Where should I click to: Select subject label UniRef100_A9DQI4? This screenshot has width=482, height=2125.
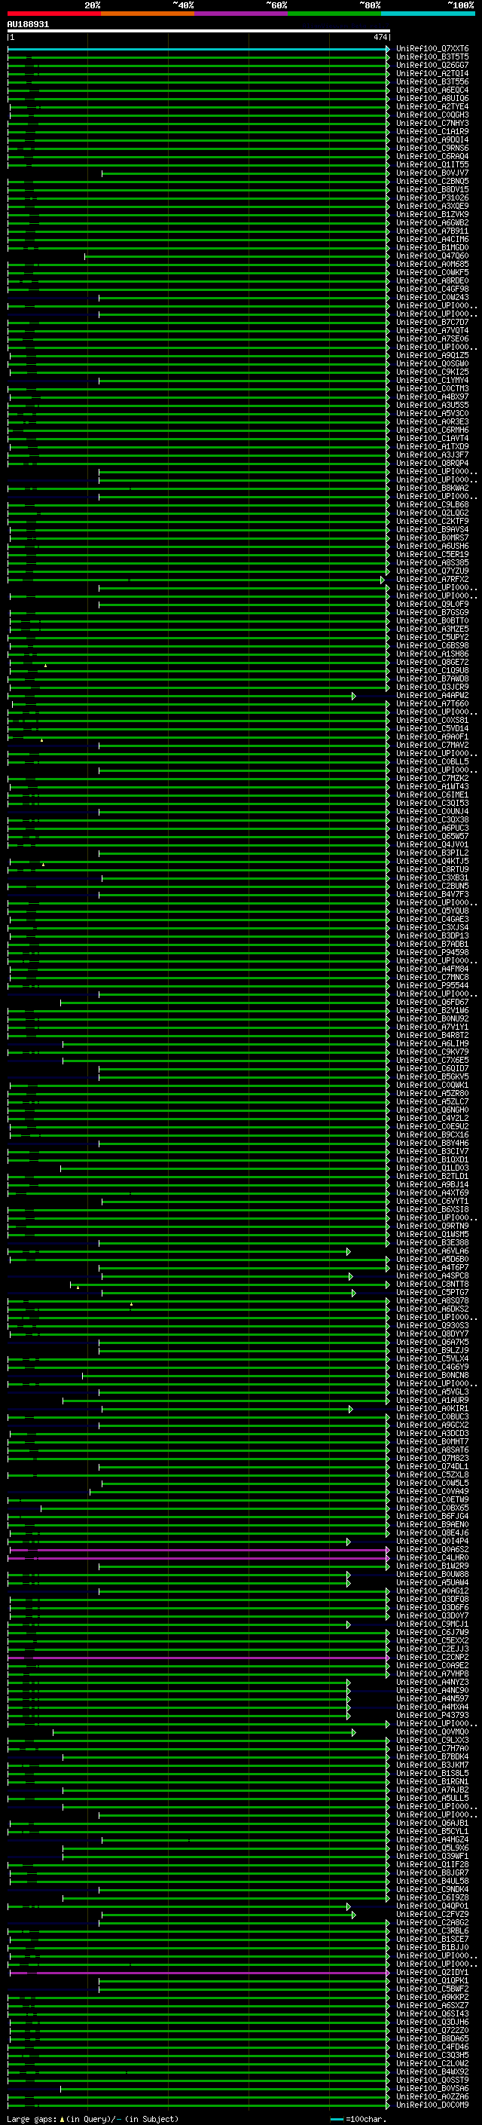point(432,140)
